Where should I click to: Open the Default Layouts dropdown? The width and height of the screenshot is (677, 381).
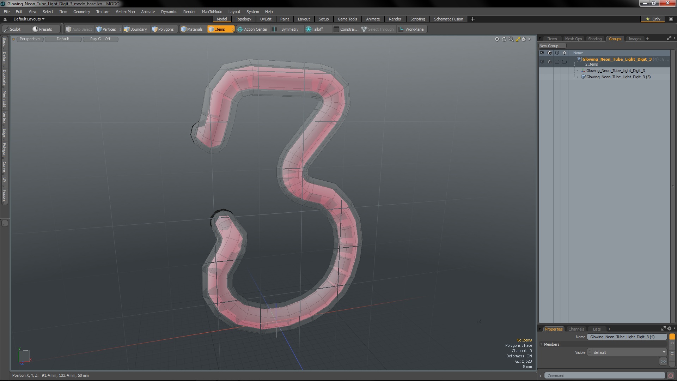29,19
